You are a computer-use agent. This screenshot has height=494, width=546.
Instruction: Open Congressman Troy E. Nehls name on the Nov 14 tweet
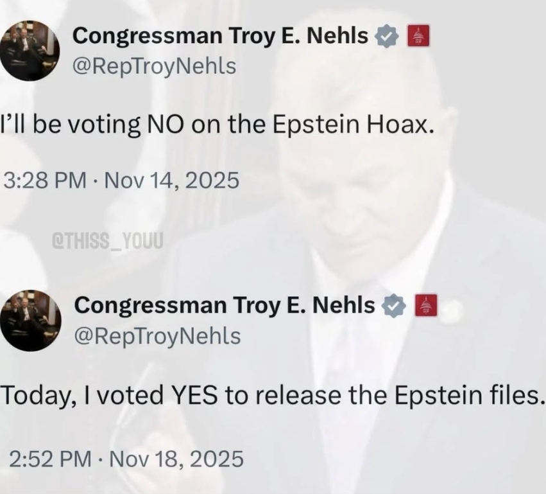(x=221, y=36)
